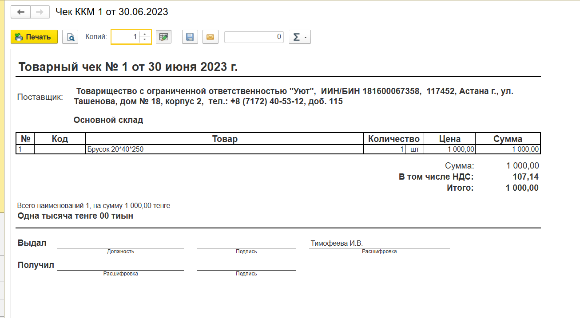Select the НДС amount 107,14

click(x=525, y=177)
